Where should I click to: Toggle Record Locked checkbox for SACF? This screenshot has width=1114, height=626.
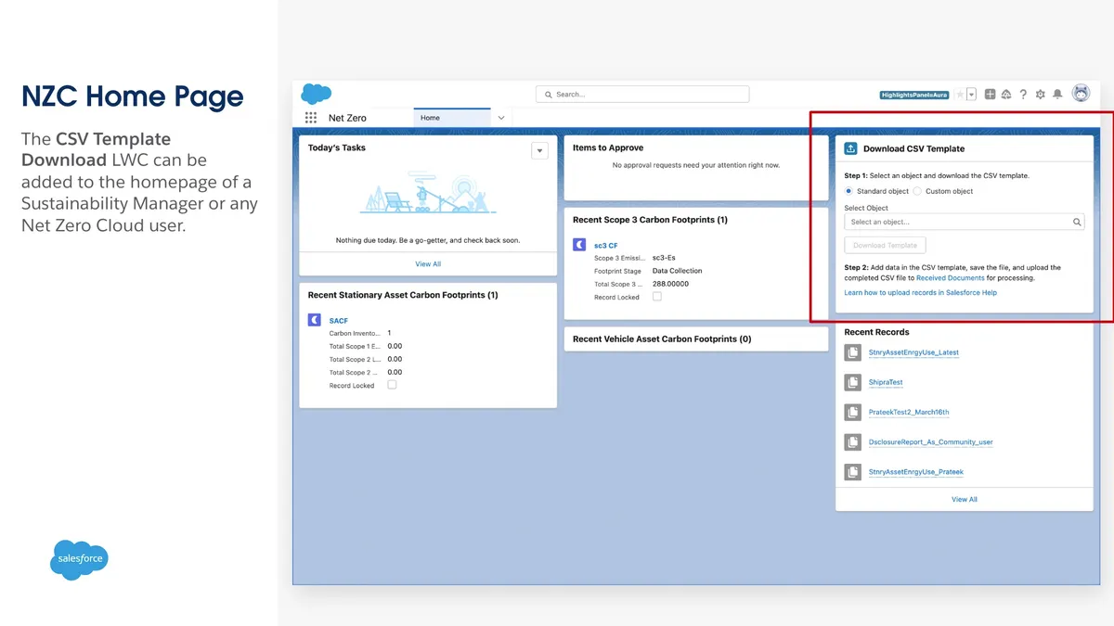pos(392,385)
